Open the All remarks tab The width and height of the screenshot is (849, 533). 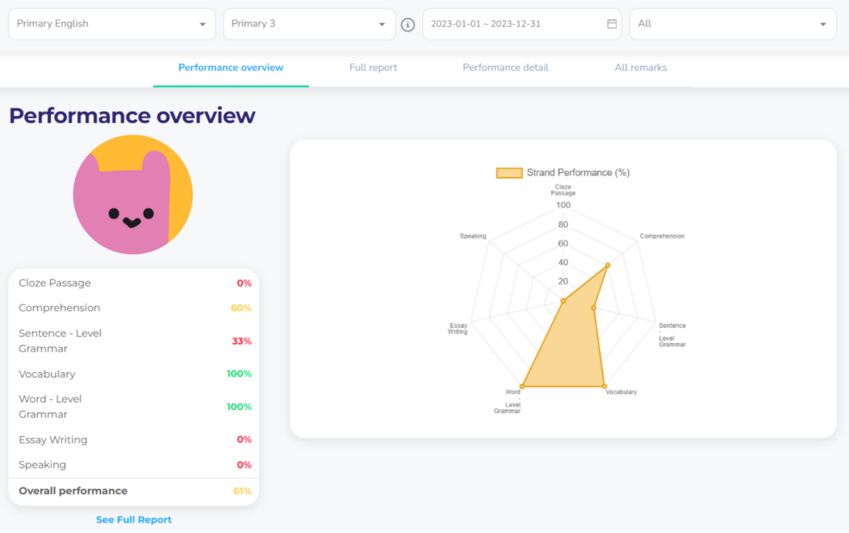[640, 67]
